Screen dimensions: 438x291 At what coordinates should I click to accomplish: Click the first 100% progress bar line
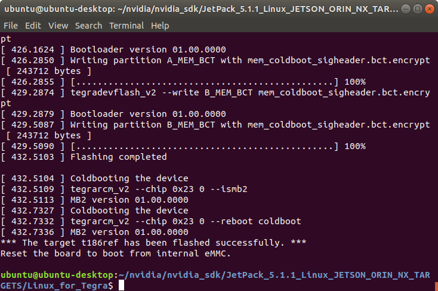tap(183, 82)
